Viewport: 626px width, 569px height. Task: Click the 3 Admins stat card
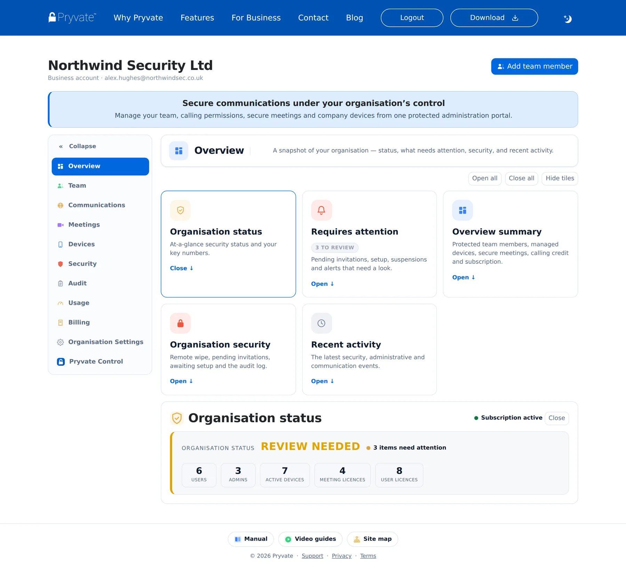pyautogui.click(x=238, y=475)
